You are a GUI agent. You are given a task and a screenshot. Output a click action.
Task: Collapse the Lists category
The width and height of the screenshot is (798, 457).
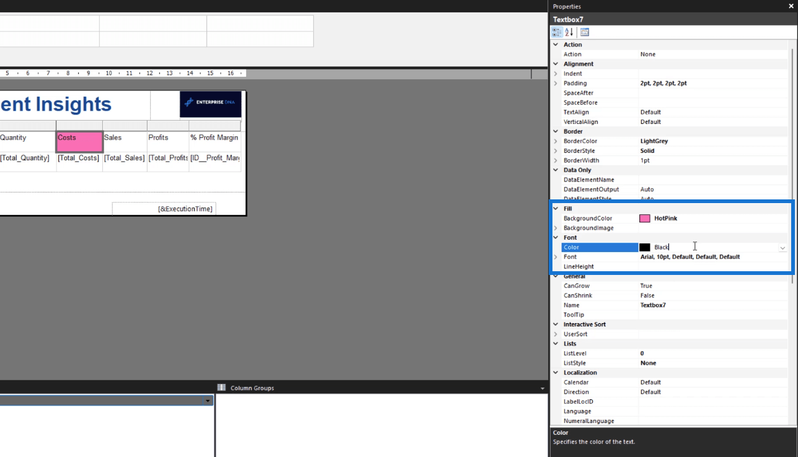point(556,344)
